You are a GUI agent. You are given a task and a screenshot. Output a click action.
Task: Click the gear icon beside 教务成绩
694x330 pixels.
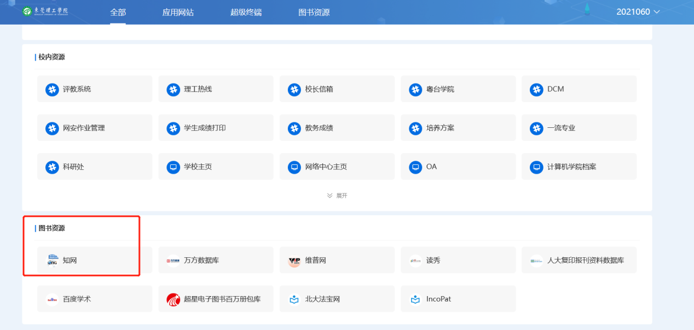294,128
